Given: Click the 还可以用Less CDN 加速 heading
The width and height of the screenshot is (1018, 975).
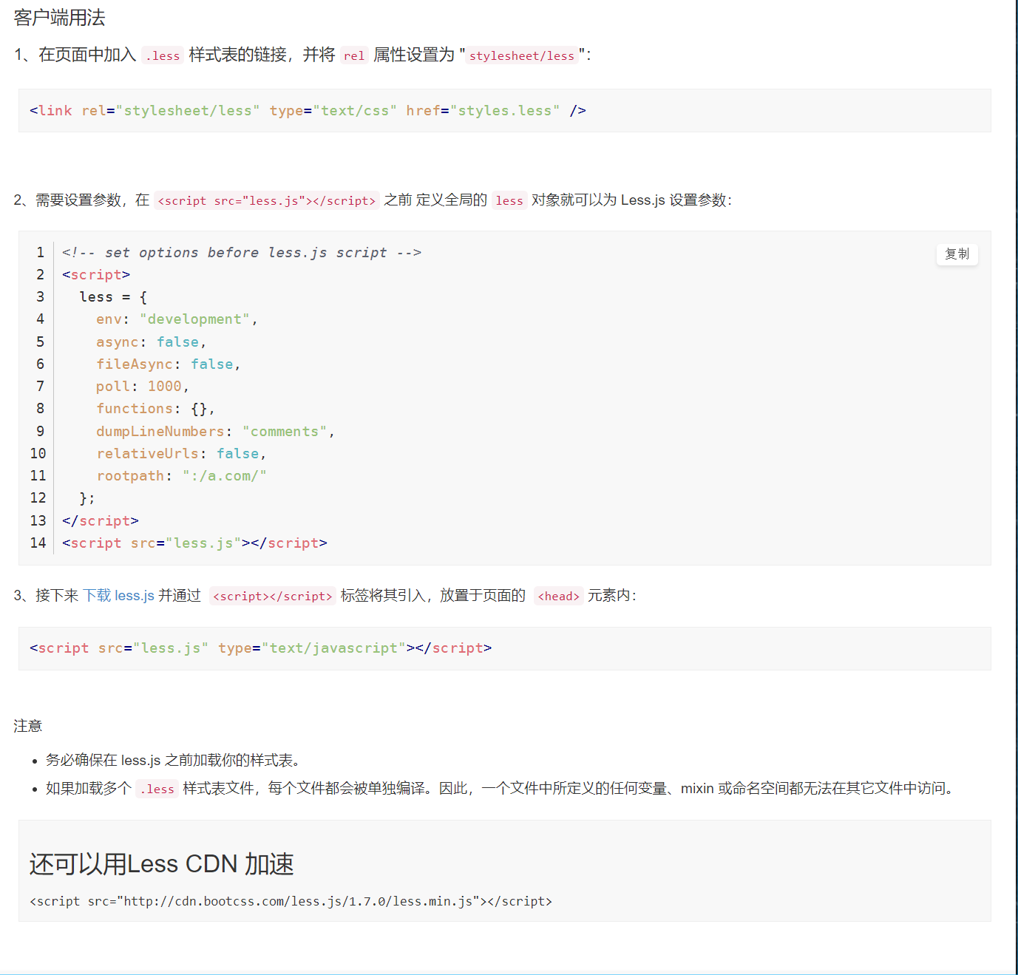Looking at the screenshot, I should point(162,864).
